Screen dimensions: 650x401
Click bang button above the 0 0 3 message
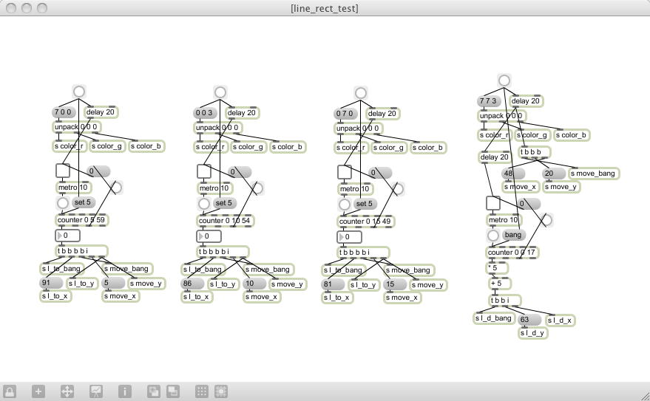(220, 92)
